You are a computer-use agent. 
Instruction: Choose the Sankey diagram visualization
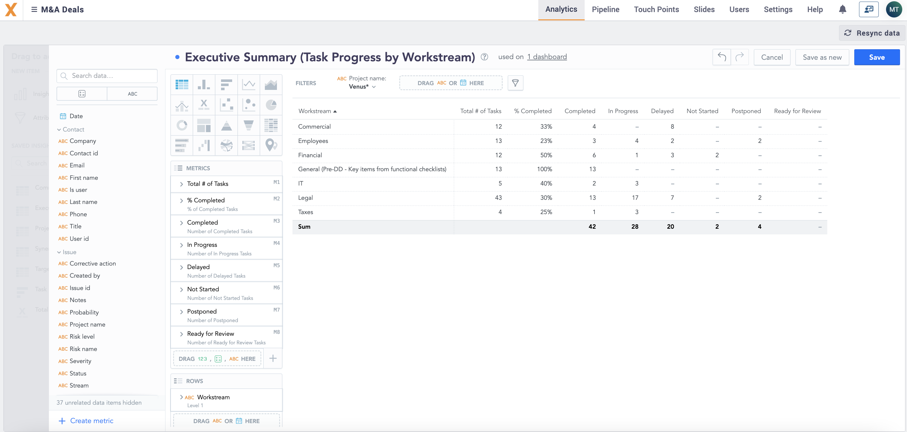(x=249, y=145)
